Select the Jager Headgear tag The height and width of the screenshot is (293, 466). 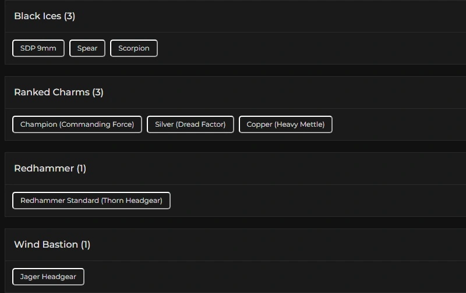tap(48, 277)
